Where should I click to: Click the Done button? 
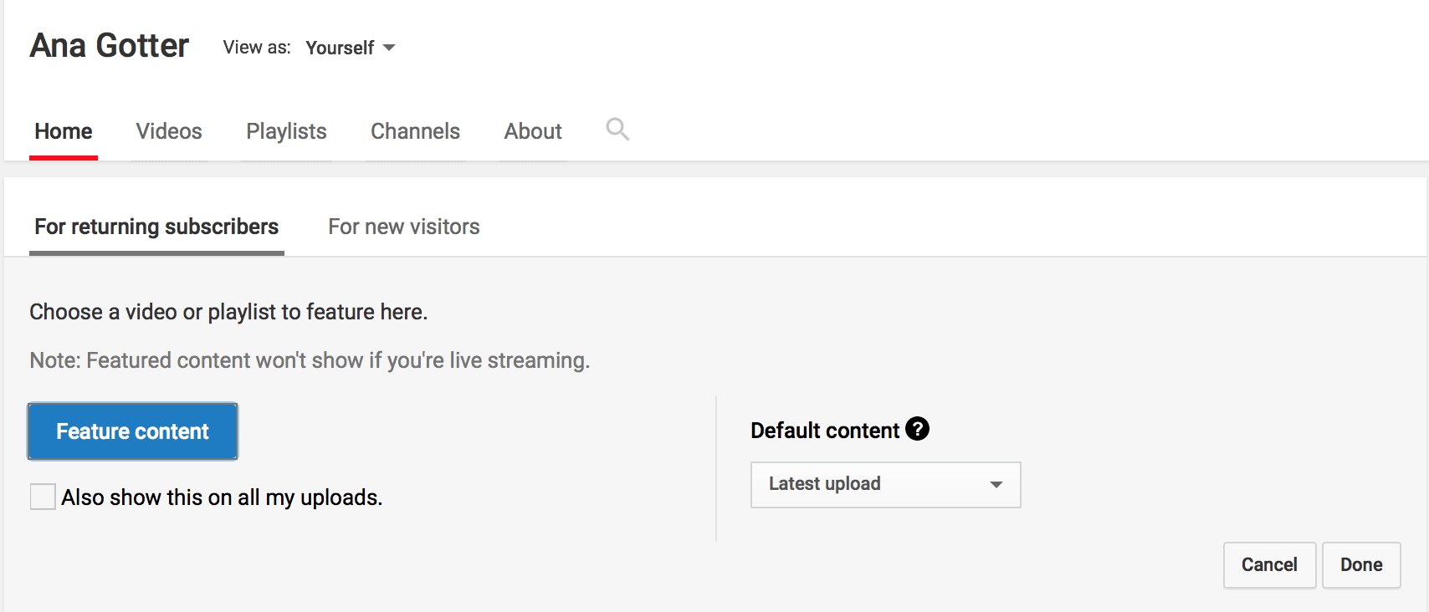click(1361, 565)
